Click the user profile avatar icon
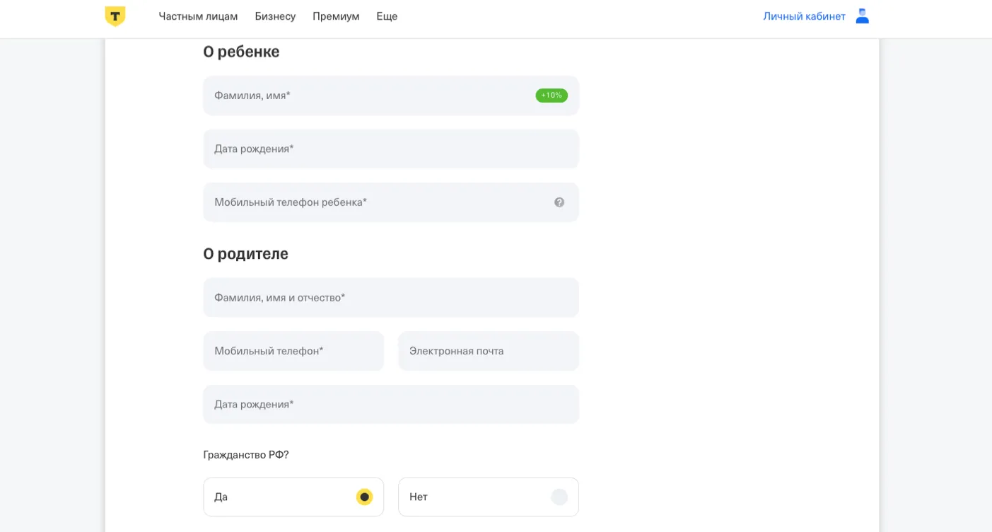 click(862, 16)
